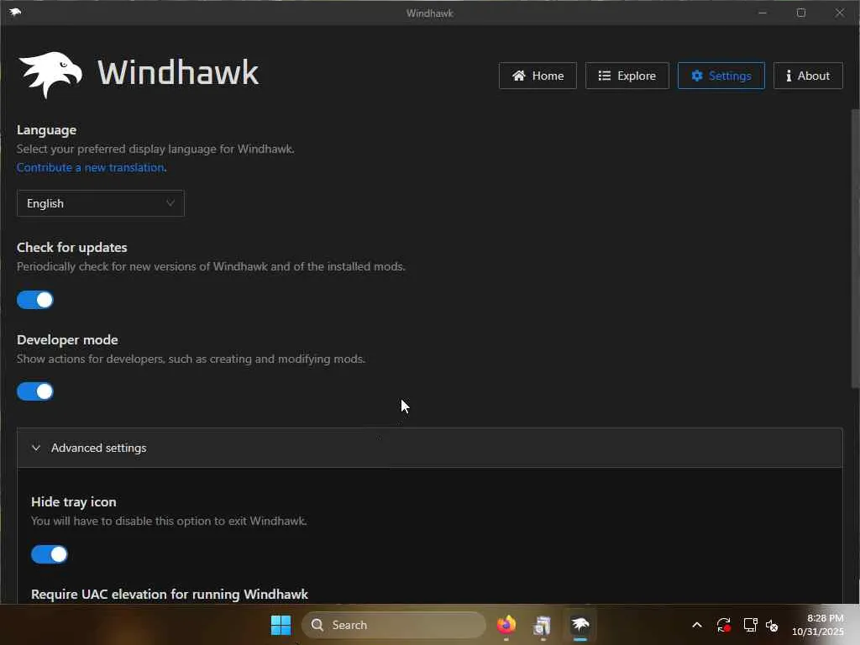Image resolution: width=860 pixels, height=645 pixels.
Task: Open the English language dropdown
Action: (x=101, y=203)
